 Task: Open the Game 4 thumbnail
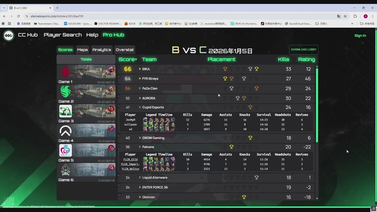(x=86, y=133)
